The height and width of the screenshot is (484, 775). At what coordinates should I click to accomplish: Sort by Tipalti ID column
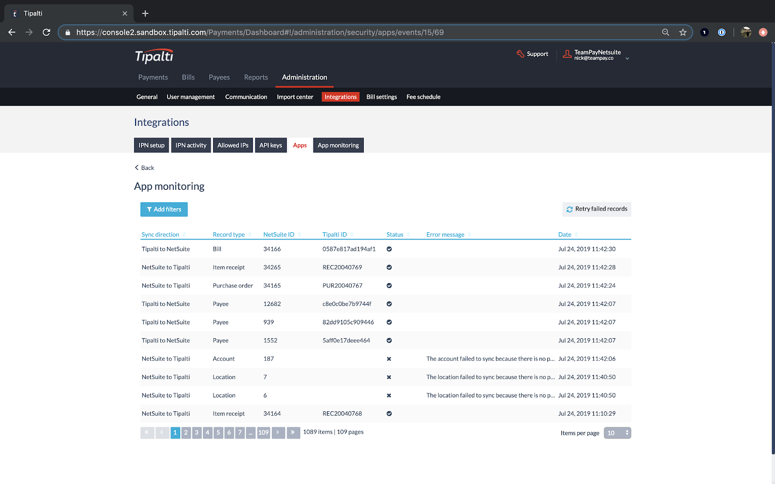tap(338, 235)
